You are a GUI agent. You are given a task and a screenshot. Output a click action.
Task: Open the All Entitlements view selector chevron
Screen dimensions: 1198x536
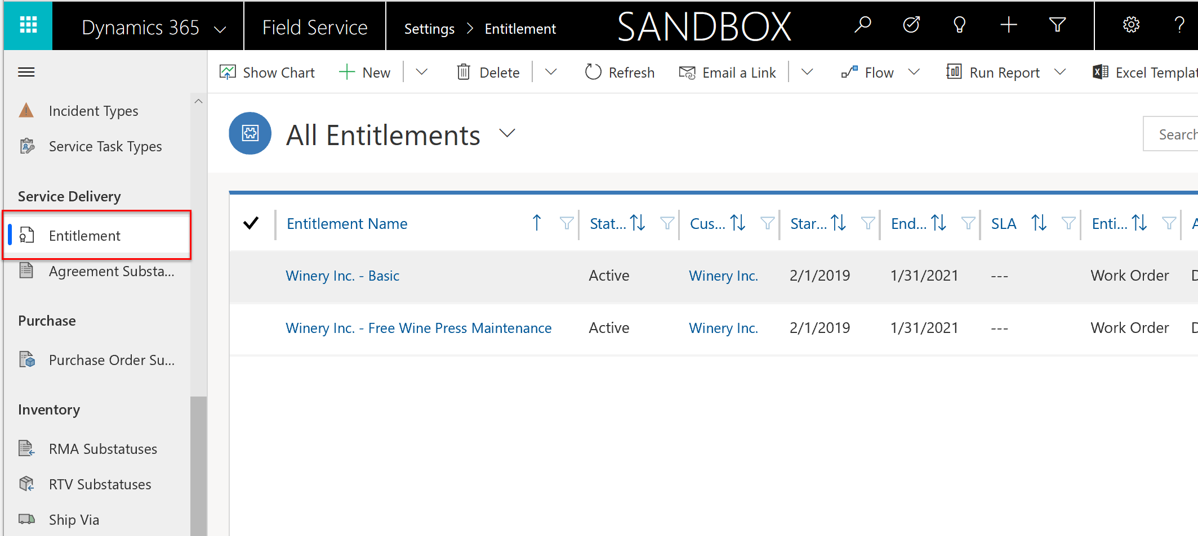coord(507,134)
